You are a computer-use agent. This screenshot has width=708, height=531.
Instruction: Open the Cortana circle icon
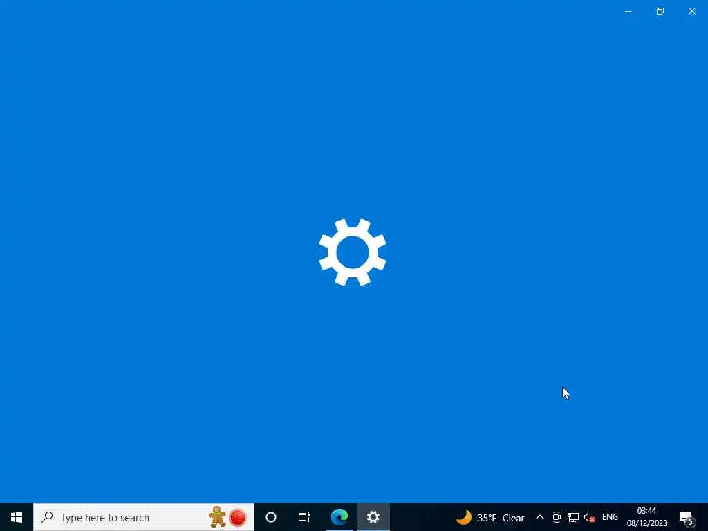pos(271,517)
